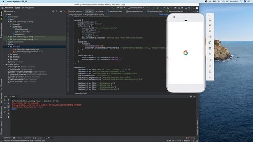
Task: Collapse the network package
Action: tap(11, 27)
